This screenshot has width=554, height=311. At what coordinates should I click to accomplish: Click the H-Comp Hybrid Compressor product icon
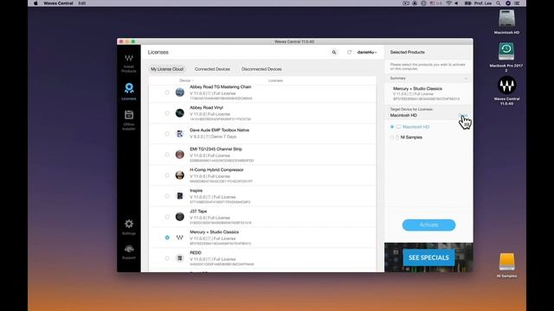point(179,175)
